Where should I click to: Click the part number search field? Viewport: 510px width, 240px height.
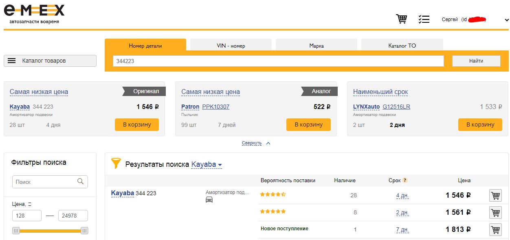pos(278,61)
